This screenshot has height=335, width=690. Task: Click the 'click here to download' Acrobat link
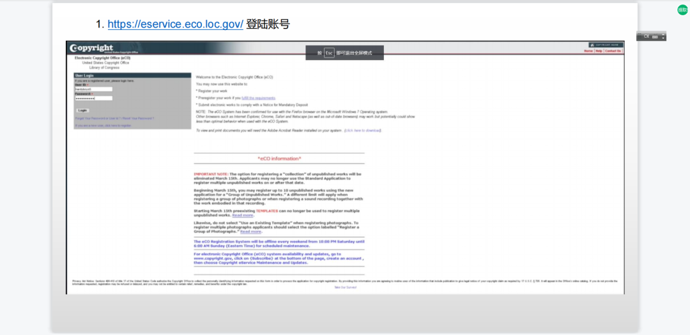click(363, 131)
